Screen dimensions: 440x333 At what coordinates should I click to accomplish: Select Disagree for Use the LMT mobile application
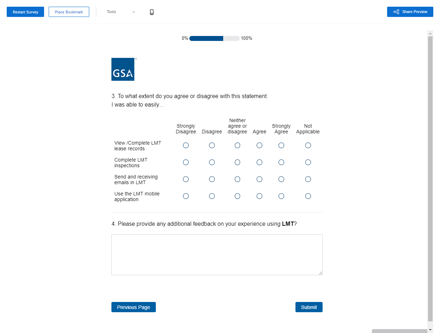(212, 196)
